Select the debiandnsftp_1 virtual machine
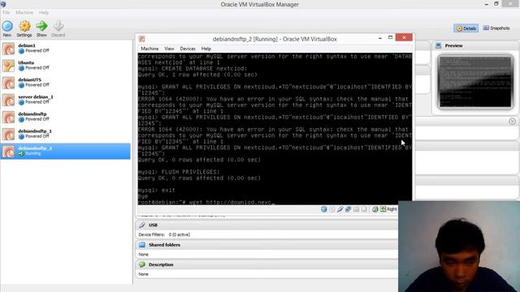 coord(66,134)
